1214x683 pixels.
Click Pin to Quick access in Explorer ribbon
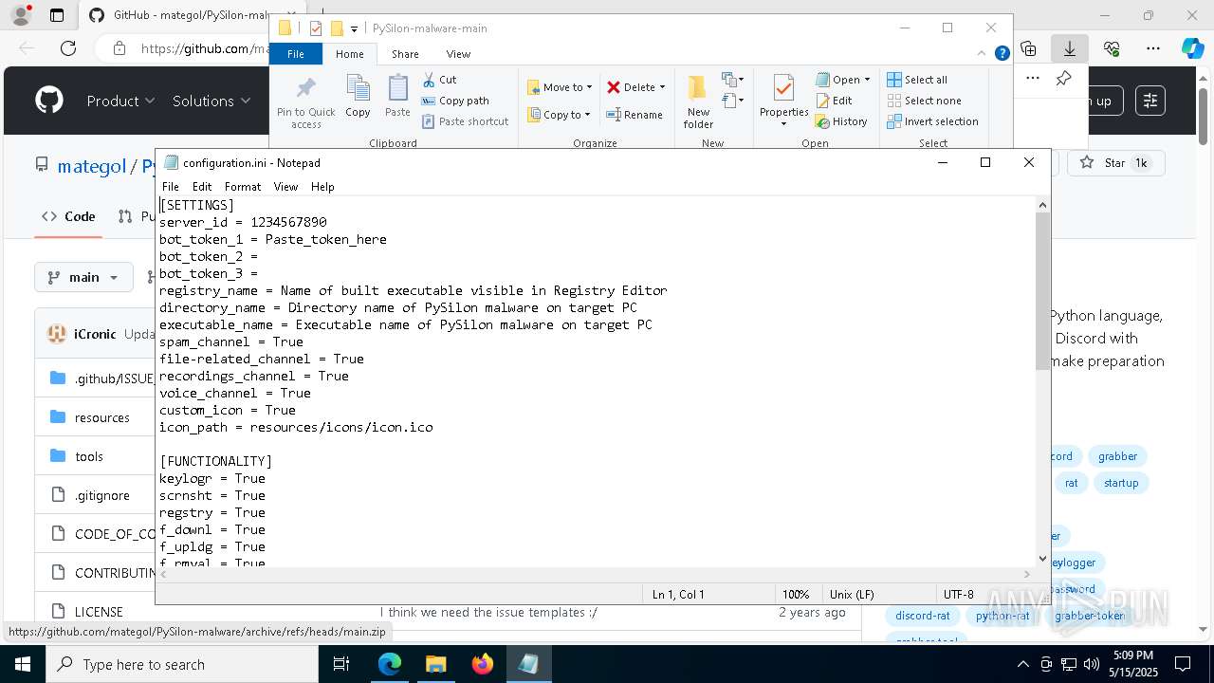pyautogui.click(x=305, y=102)
